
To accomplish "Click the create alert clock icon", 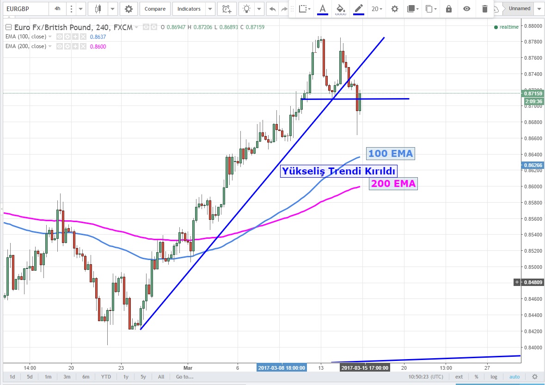I will (226, 9).
